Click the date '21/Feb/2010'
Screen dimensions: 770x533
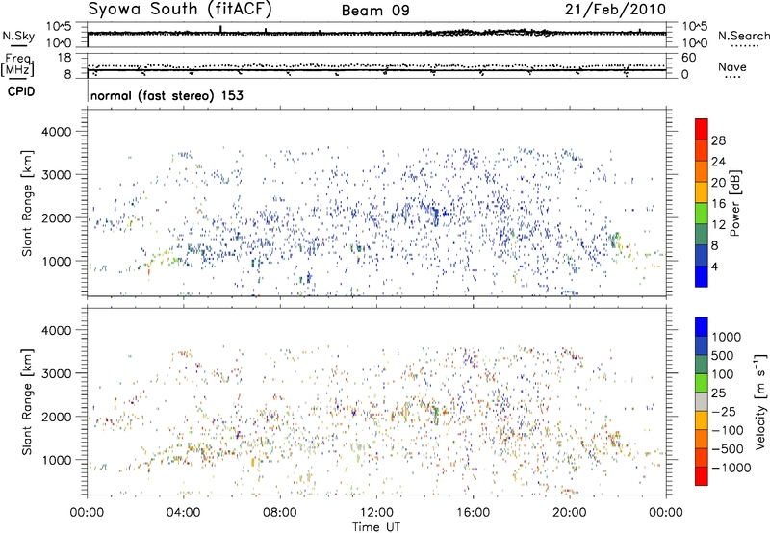click(x=615, y=10)
